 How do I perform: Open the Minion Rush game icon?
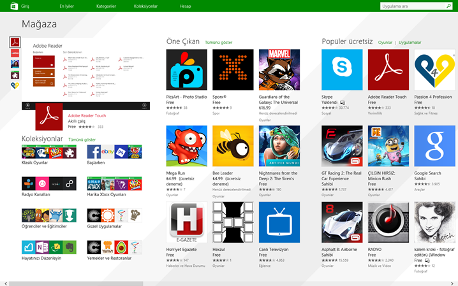[388, 146]
